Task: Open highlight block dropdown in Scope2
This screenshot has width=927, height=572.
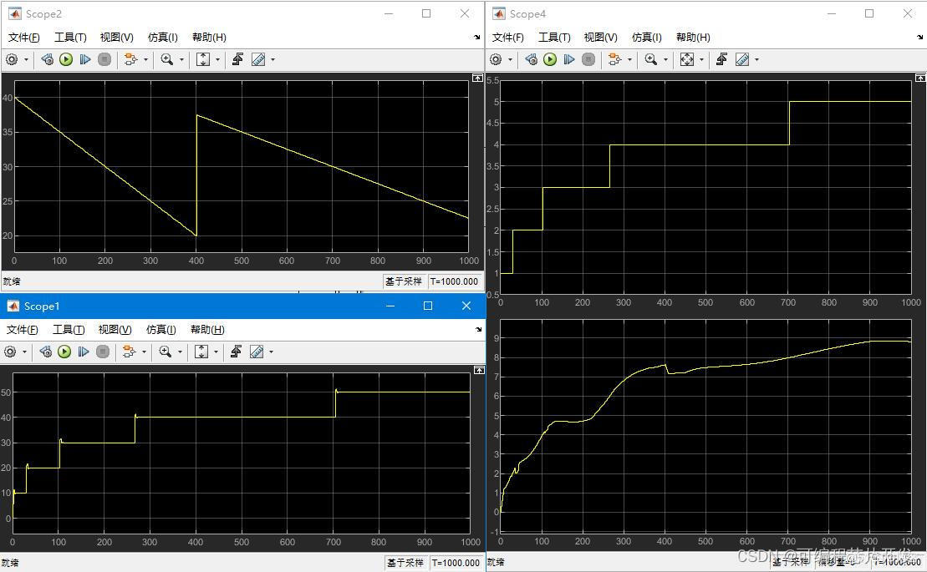Action: pyautogui.click(x=145, y=59)
